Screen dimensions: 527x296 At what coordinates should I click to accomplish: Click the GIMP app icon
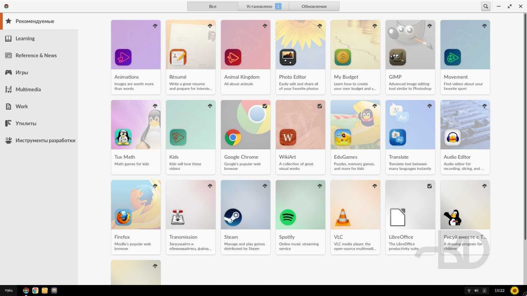point(397,57)
